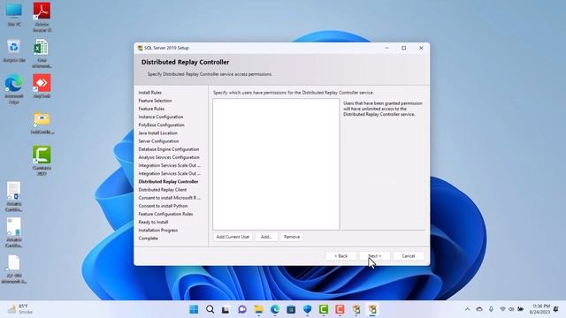The width and height of the screenshot is (566, 318).
Task: Open Windows Security shield in taskbar
Action: click(307, 309)
